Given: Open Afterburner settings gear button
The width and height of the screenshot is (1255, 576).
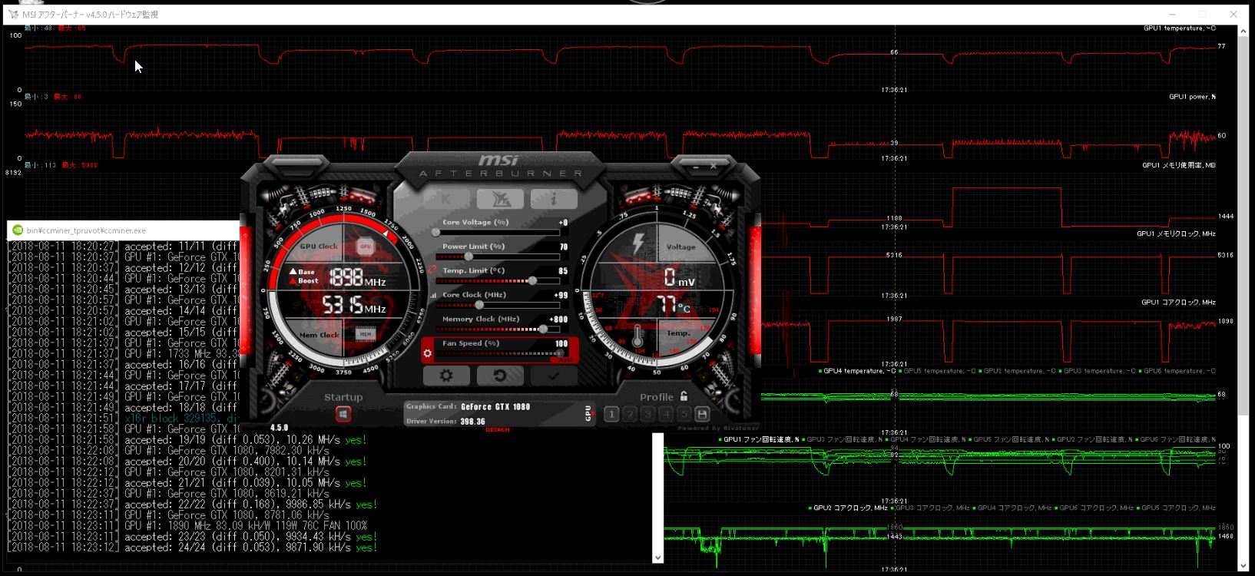Looking at the screenshot, I should (x=445, y=376).
